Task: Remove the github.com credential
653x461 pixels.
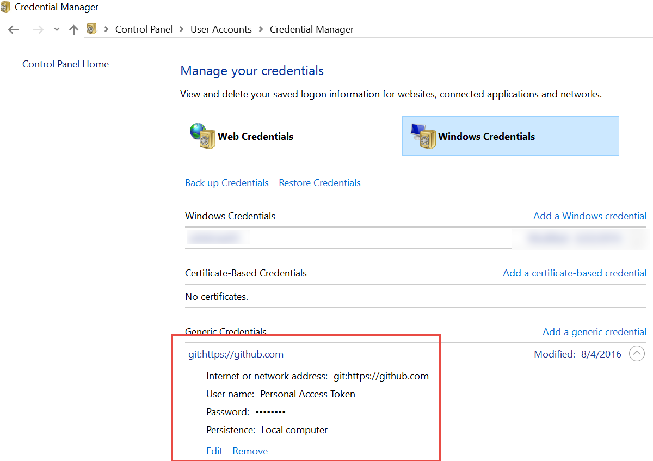Action: tap(250, 451)
